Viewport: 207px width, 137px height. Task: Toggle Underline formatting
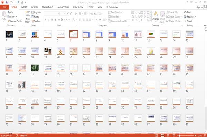tap(52, 20)
